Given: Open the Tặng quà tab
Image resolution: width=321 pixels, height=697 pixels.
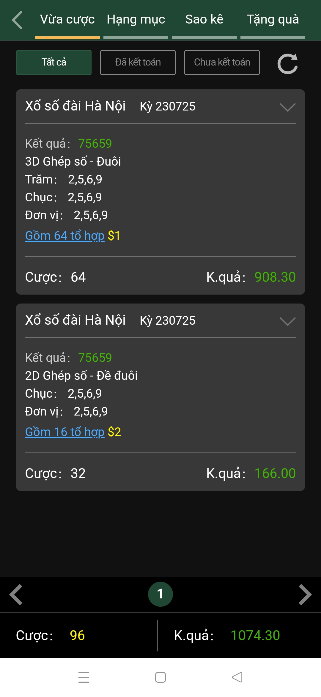Looking at the screenshot, I should tap(273, 20).
